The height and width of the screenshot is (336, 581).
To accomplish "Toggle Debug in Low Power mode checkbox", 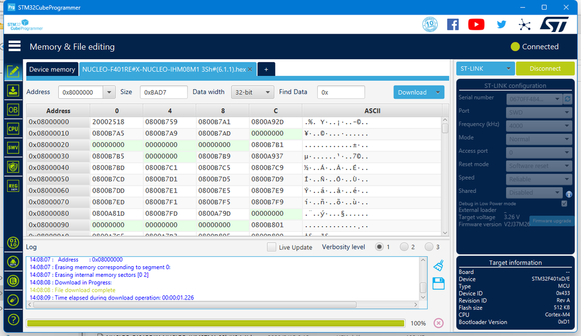I will (564, 203).
